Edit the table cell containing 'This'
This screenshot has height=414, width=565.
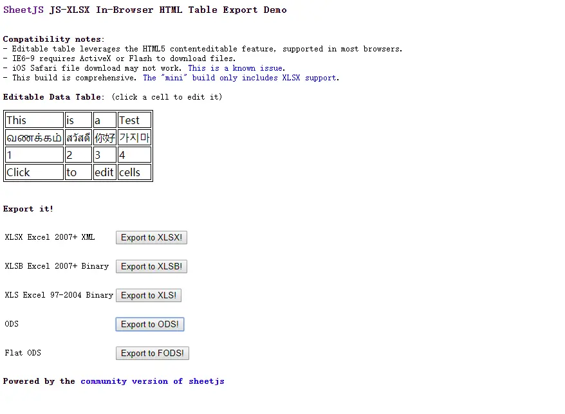click(x=34, y=120)
